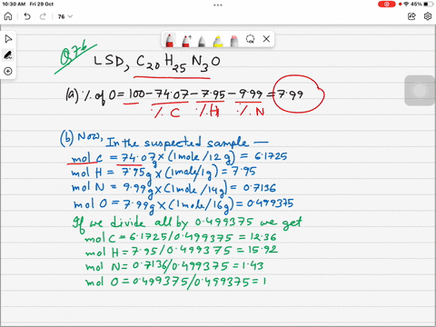Pick the eraser tool
The height and width of the screenshot is (327, 436).
(234, 41)
